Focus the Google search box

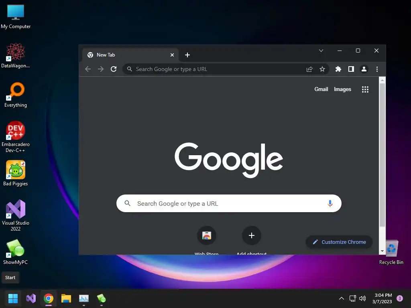(229, 203)
